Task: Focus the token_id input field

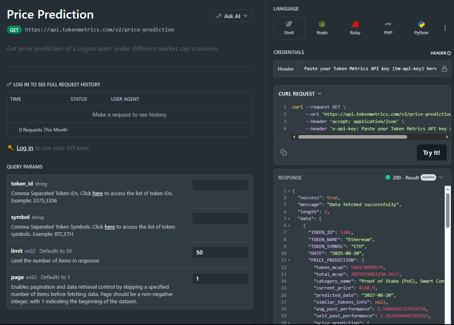Action: 220,185
